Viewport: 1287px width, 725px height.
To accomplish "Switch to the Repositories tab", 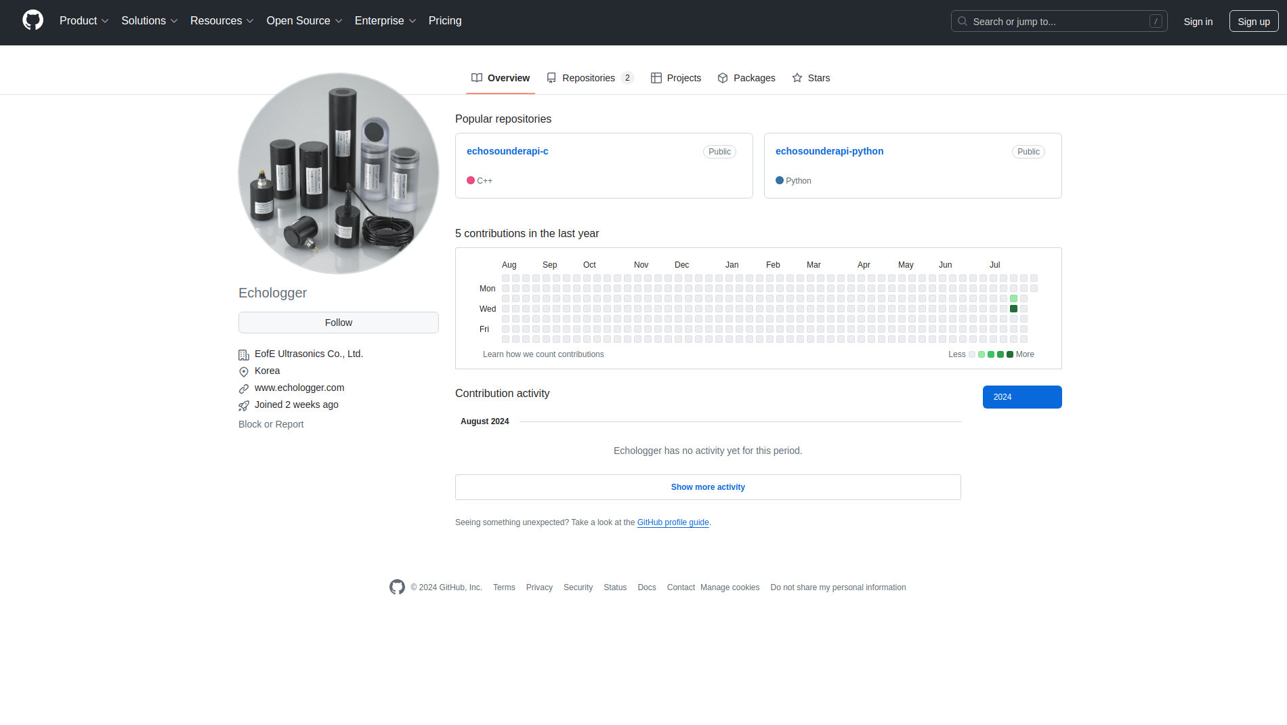I will pyautogui.click(x=590, y=78).
